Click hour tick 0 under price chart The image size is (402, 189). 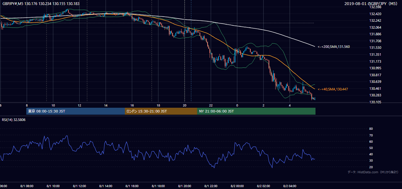[x=237, y=106]
